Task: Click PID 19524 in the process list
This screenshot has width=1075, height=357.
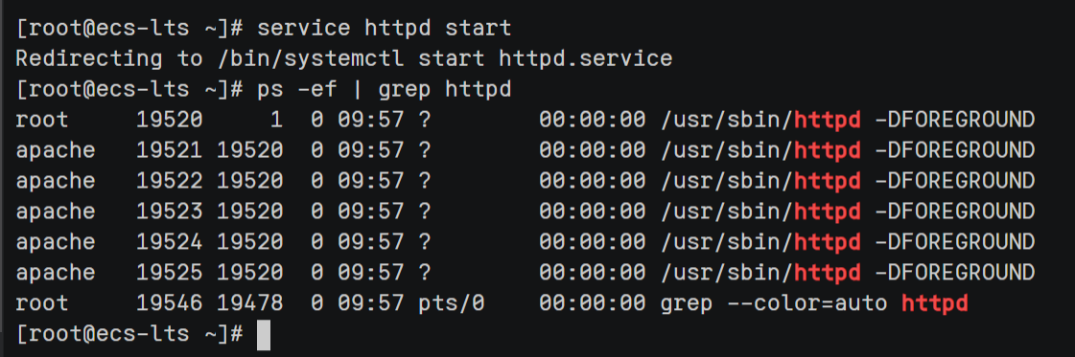Action: click(x=170, y=241)
